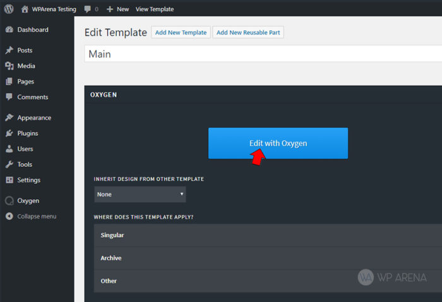Open Comments menu item
The height and width of the screenshot is (302, 442).
tap(33, 97)
